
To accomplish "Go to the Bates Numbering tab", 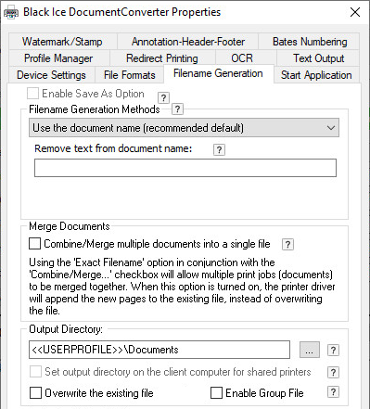I will click(310, 42).
